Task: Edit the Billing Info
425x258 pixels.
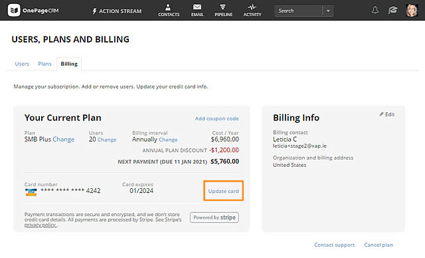Action: click(386, 114)
